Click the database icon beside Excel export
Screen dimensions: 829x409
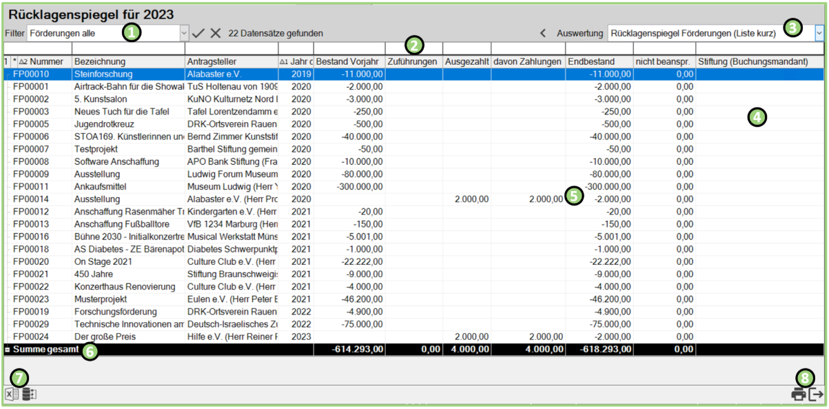coord(30,395)
